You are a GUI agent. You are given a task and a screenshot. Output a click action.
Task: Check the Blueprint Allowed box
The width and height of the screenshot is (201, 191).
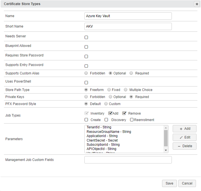pos(86,47)
